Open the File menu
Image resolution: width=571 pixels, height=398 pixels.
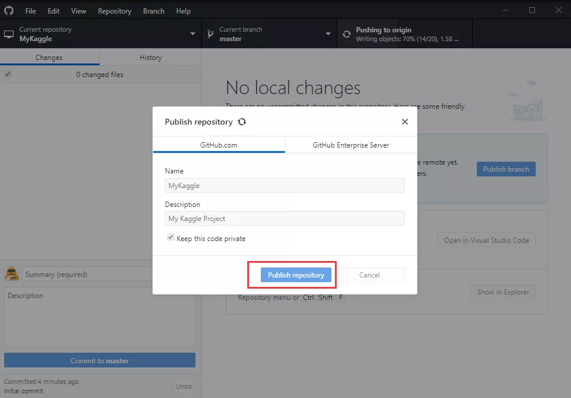[31, 11]
